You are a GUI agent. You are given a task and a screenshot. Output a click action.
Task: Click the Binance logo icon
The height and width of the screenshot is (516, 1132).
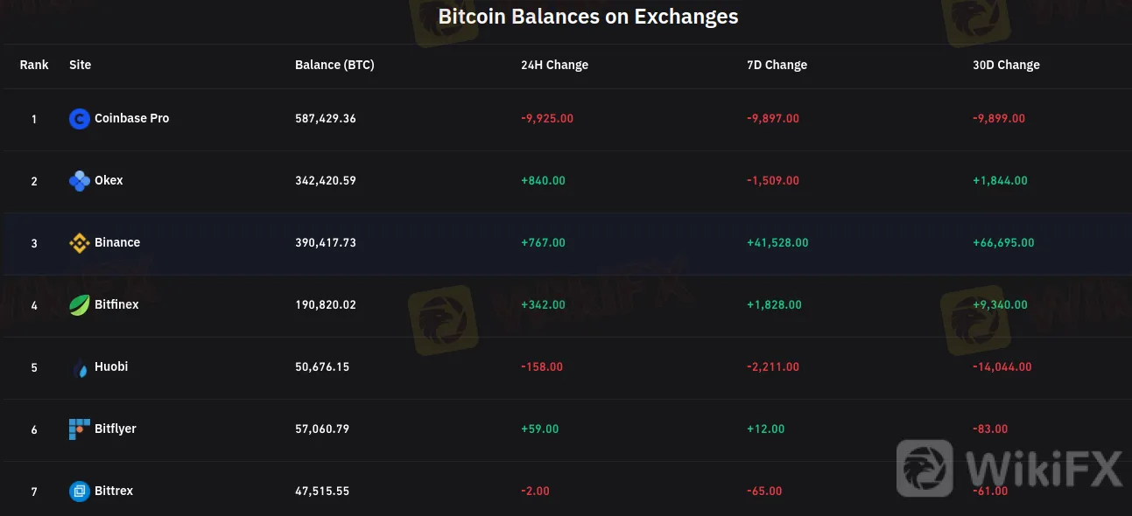80,243
